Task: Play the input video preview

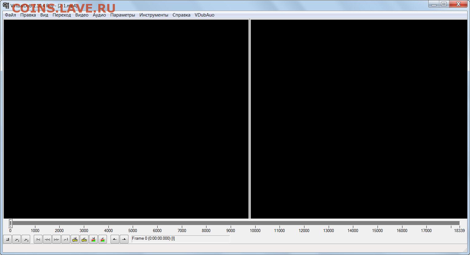Action: 17,239
